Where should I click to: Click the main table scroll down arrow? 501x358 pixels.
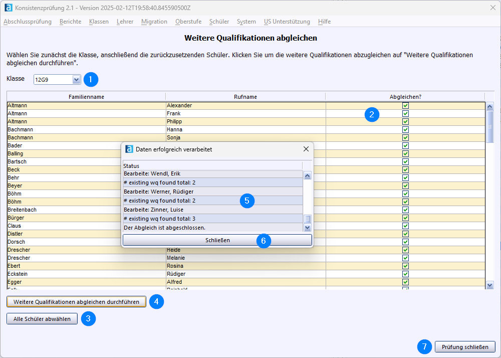coord(489,285)
